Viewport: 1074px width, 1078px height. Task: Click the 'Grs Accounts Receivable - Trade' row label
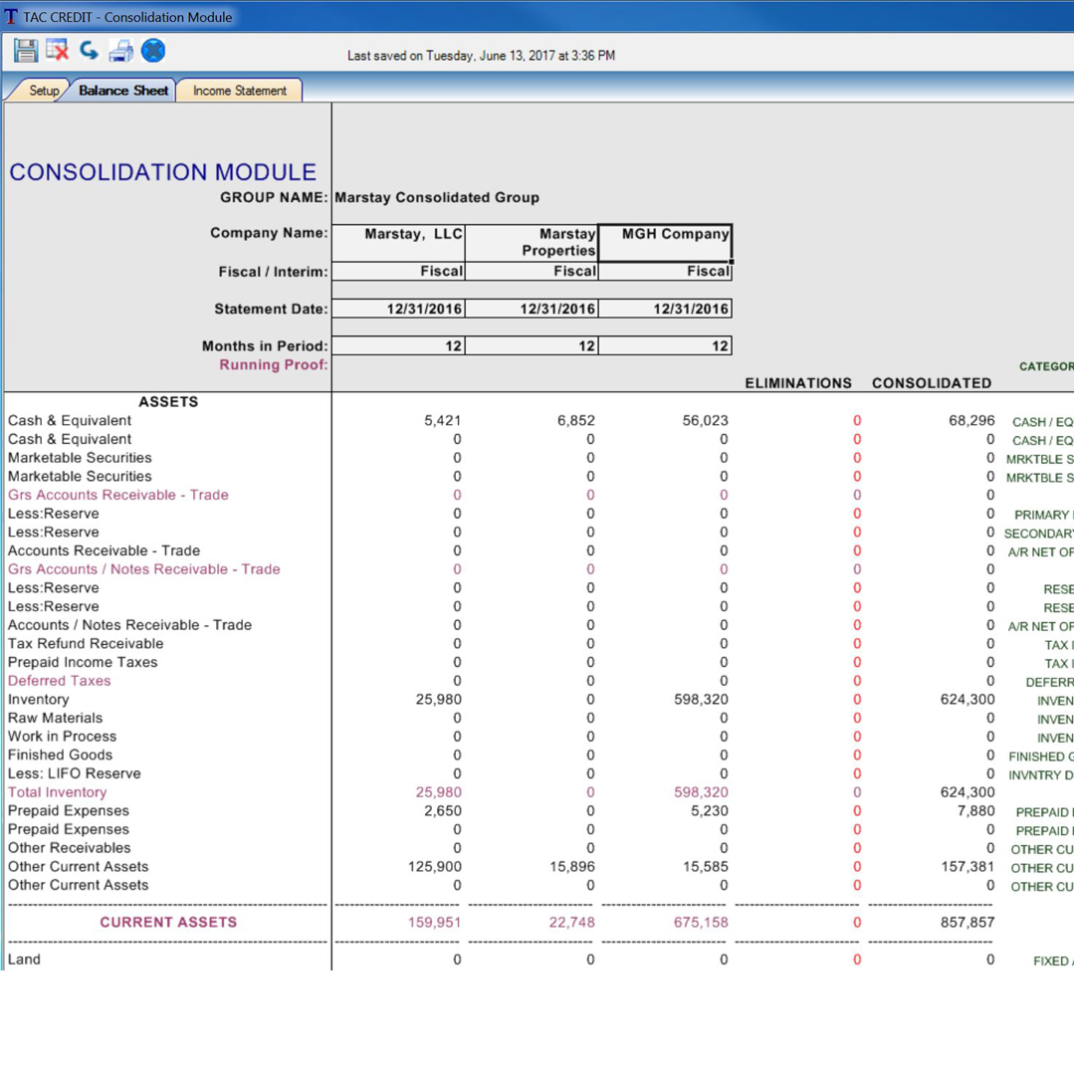118,495
